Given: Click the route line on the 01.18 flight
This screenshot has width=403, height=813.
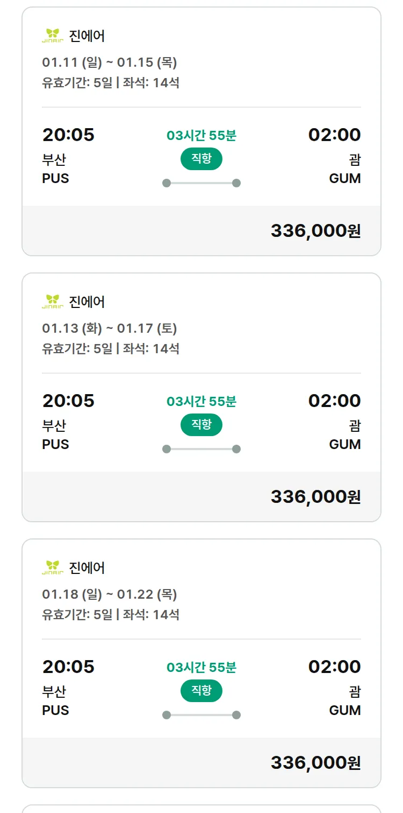Looking at the screenshot, I should [x=201, y=715].
